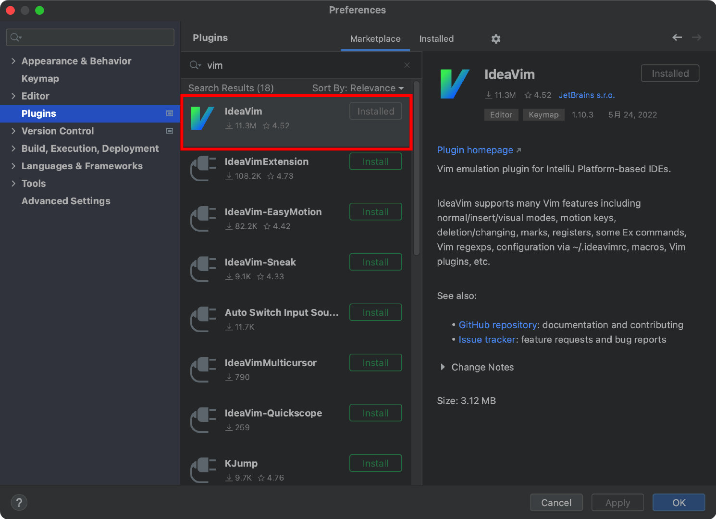716x519 pixels.
Task: Clear the vim search with X icon
Action: [x=407, y=65]
